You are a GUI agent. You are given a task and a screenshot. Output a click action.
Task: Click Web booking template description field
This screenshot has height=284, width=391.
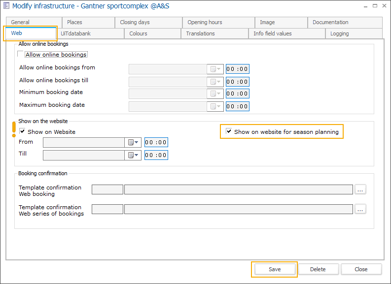[x=239, y=189]
